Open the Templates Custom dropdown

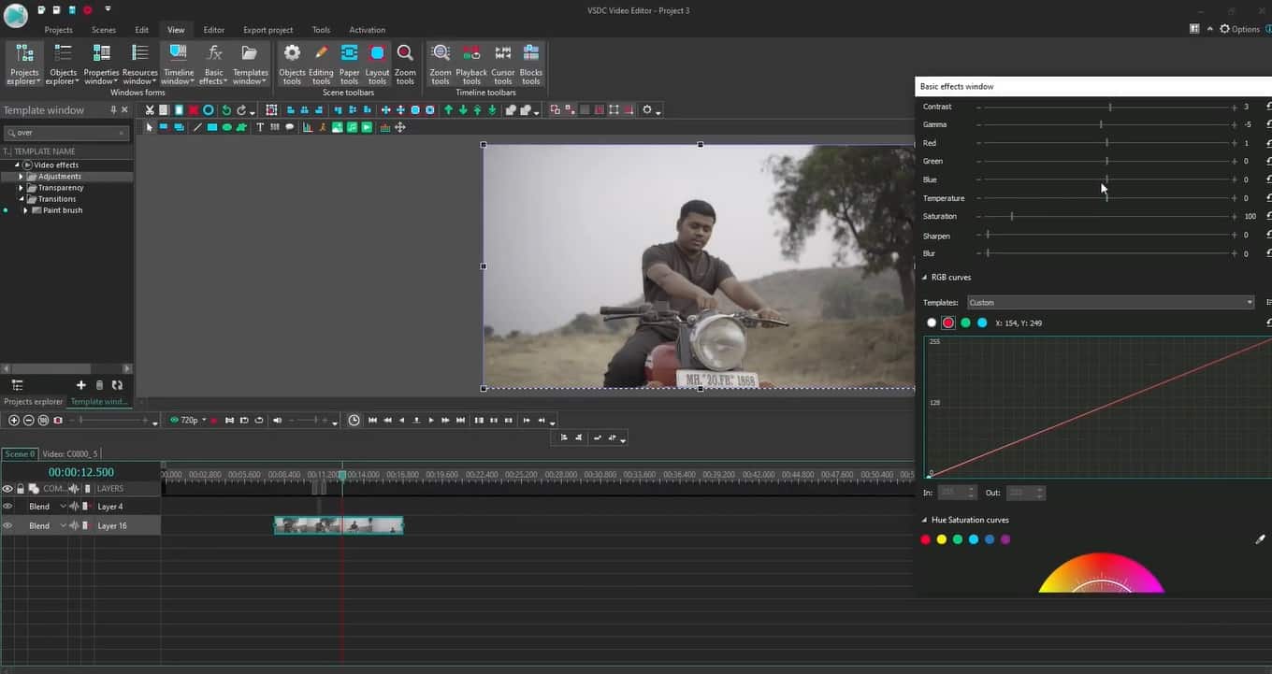coord(1110,303)
